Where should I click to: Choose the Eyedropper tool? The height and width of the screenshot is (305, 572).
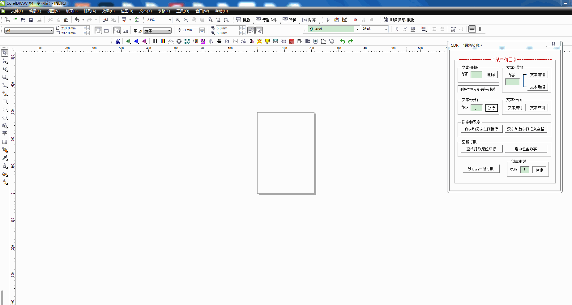click(x=5, y=158)
